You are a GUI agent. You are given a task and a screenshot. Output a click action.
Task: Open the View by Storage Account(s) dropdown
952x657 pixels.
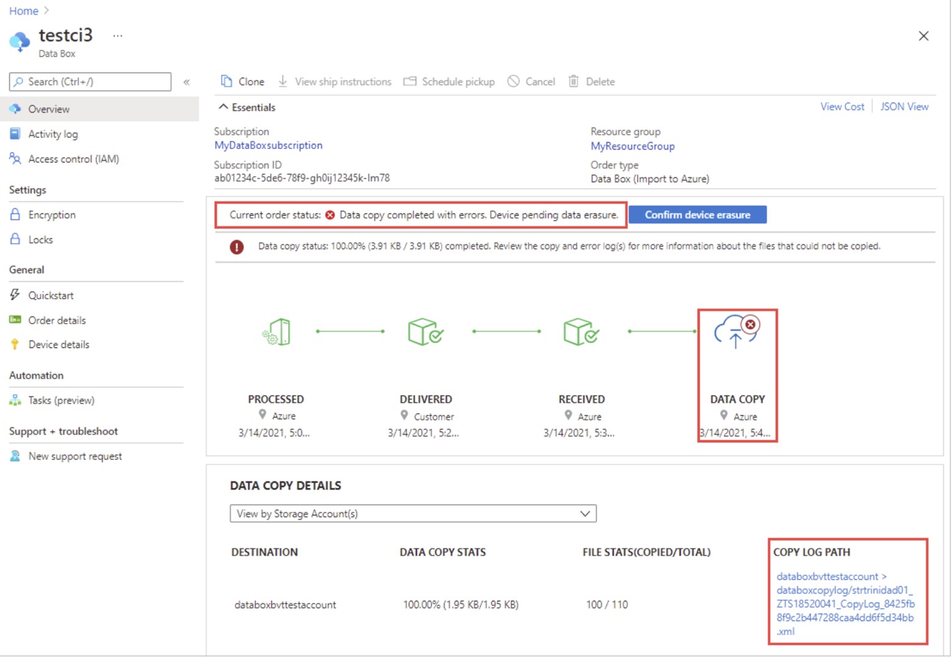[x=413, y=514]
